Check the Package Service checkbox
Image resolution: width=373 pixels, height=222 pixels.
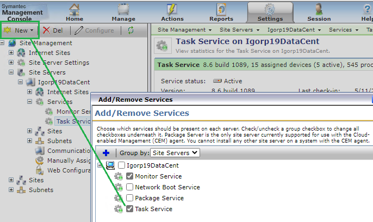[129, 198]
